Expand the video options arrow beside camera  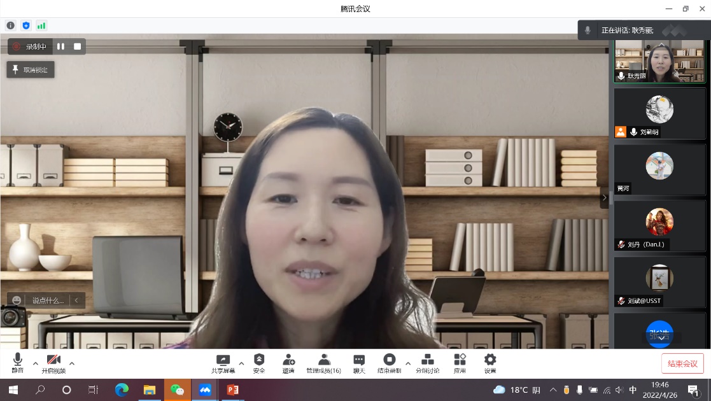(72, 363)
